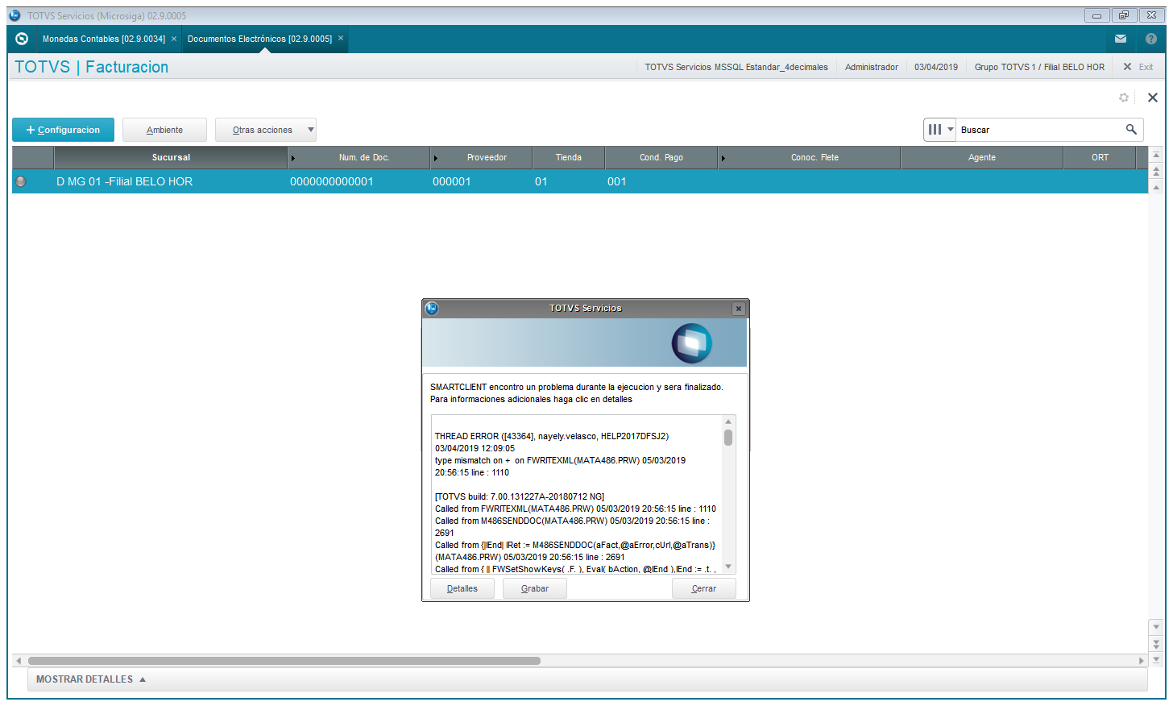This screenshot has width=1173, height=706.
Task: Click the magnifier search icon
Action: 1131,129
